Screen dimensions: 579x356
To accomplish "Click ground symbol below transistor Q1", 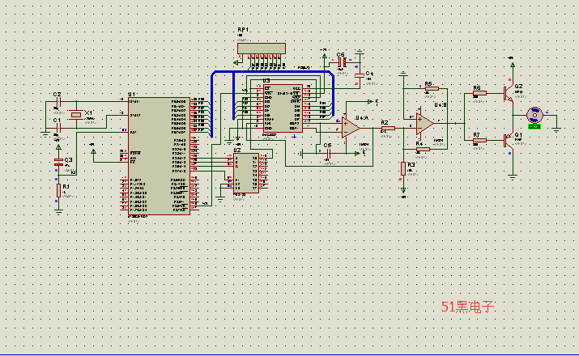I will tap(513, 176).
